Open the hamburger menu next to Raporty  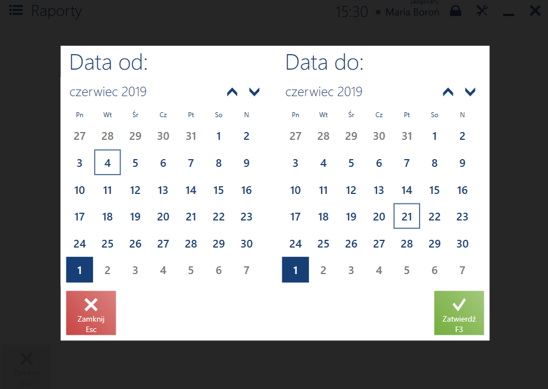(x=16, y=10)
